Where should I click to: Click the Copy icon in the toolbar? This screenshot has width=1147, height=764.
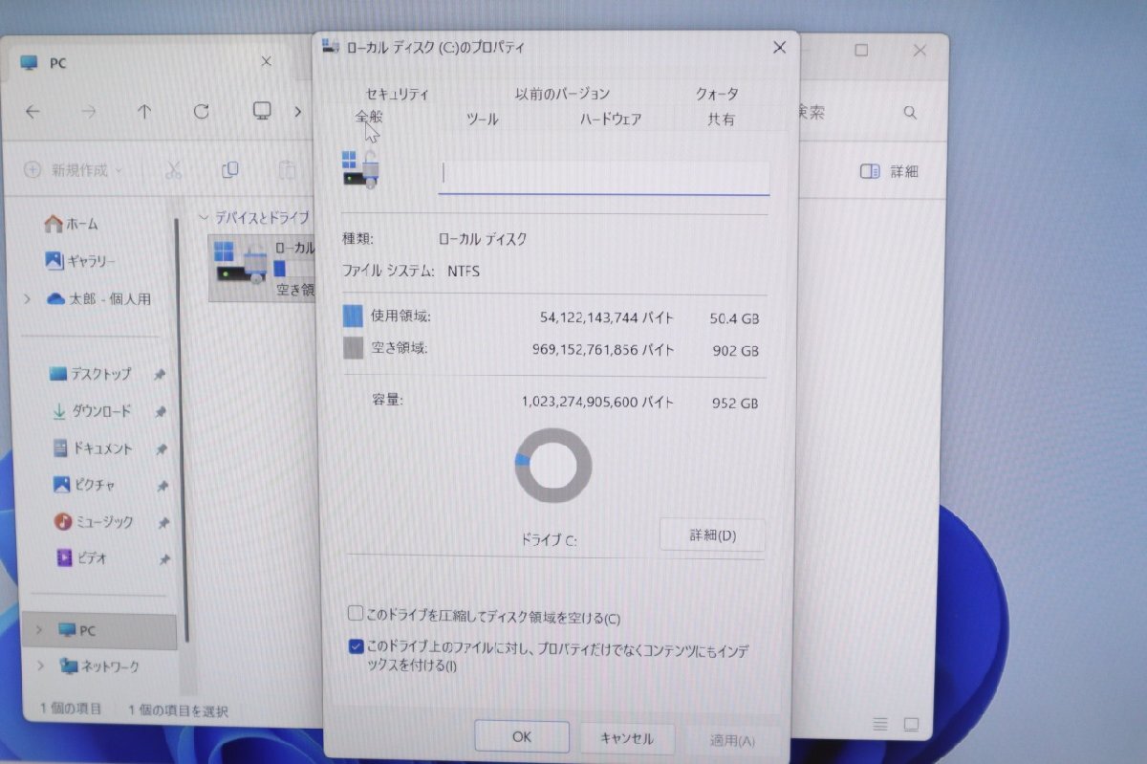point(229,170)
